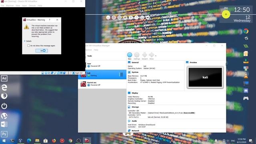Open File menu in kali VM window

click(x=2, y=6)
